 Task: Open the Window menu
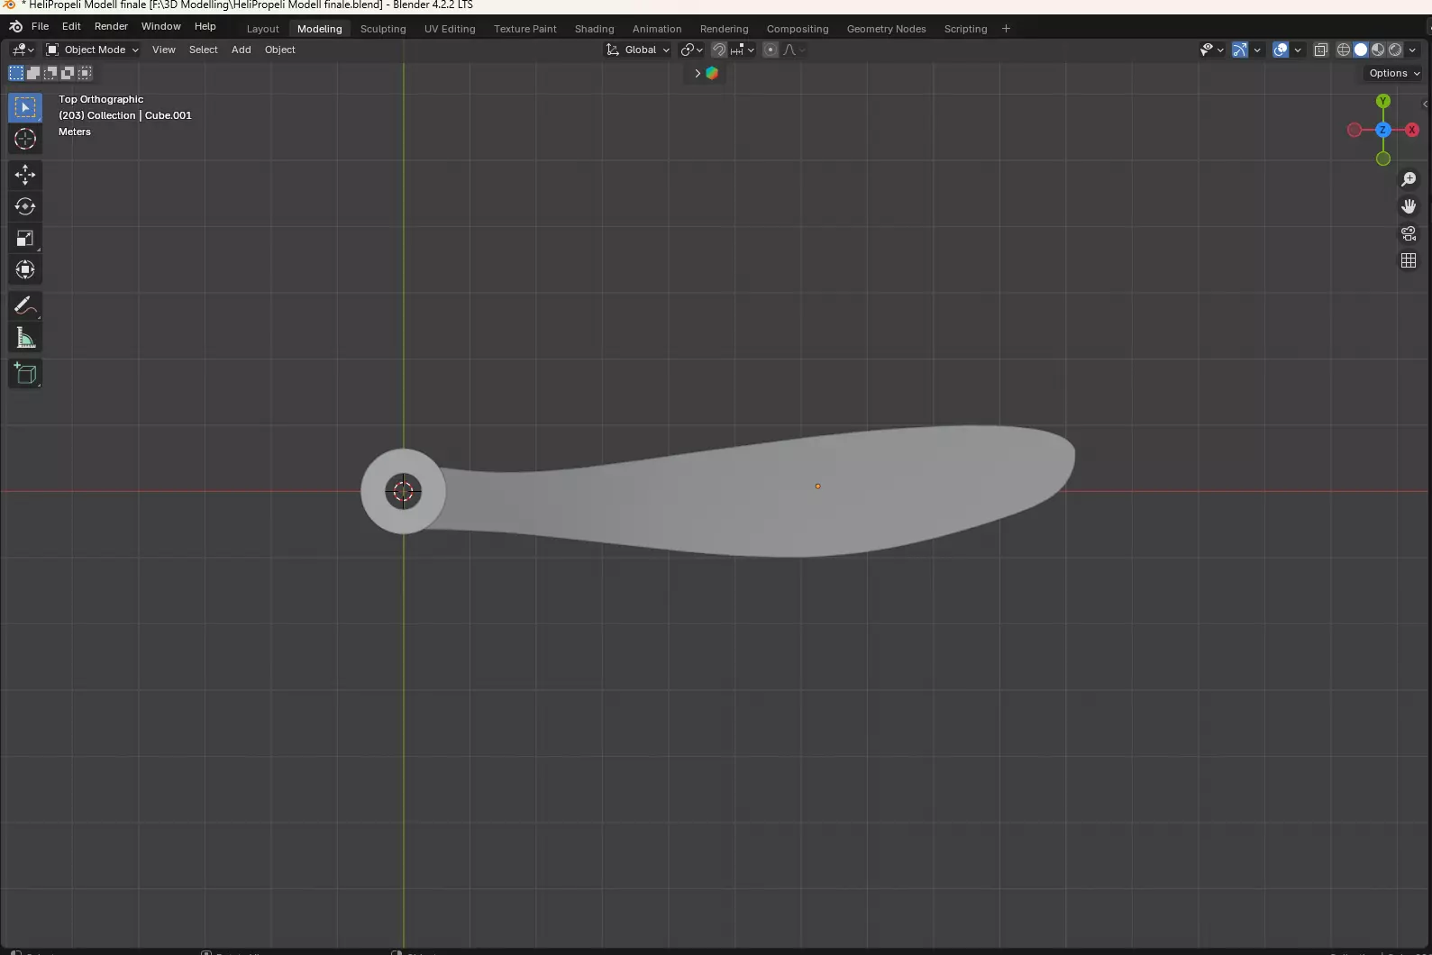[x=160, y=27]
